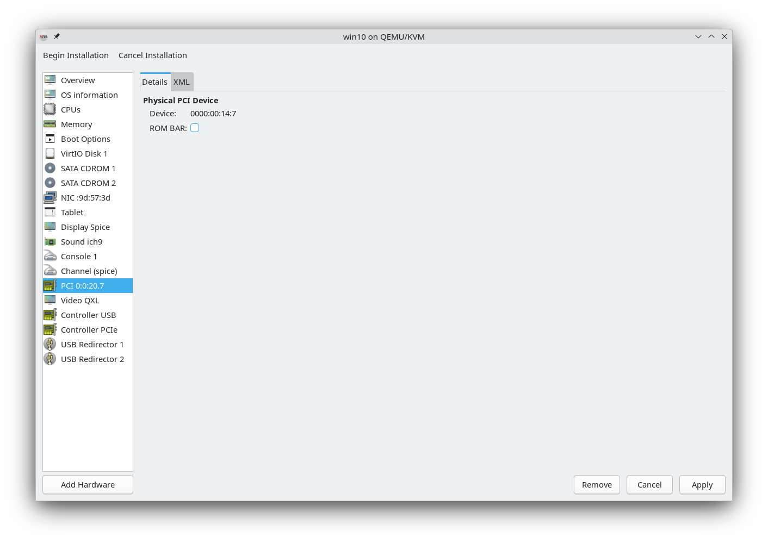Apply the hardware changes
Screen dimensions: 768x543
[702, 485]
